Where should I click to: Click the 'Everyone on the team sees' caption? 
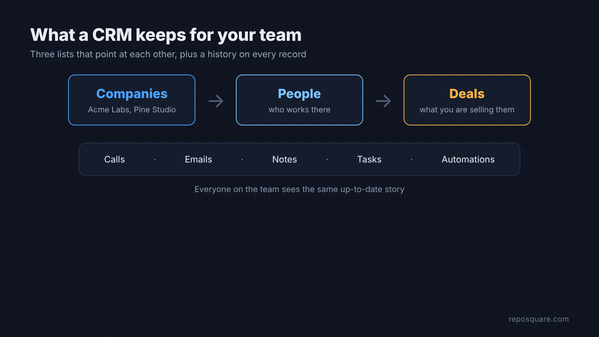pos(299,189)
